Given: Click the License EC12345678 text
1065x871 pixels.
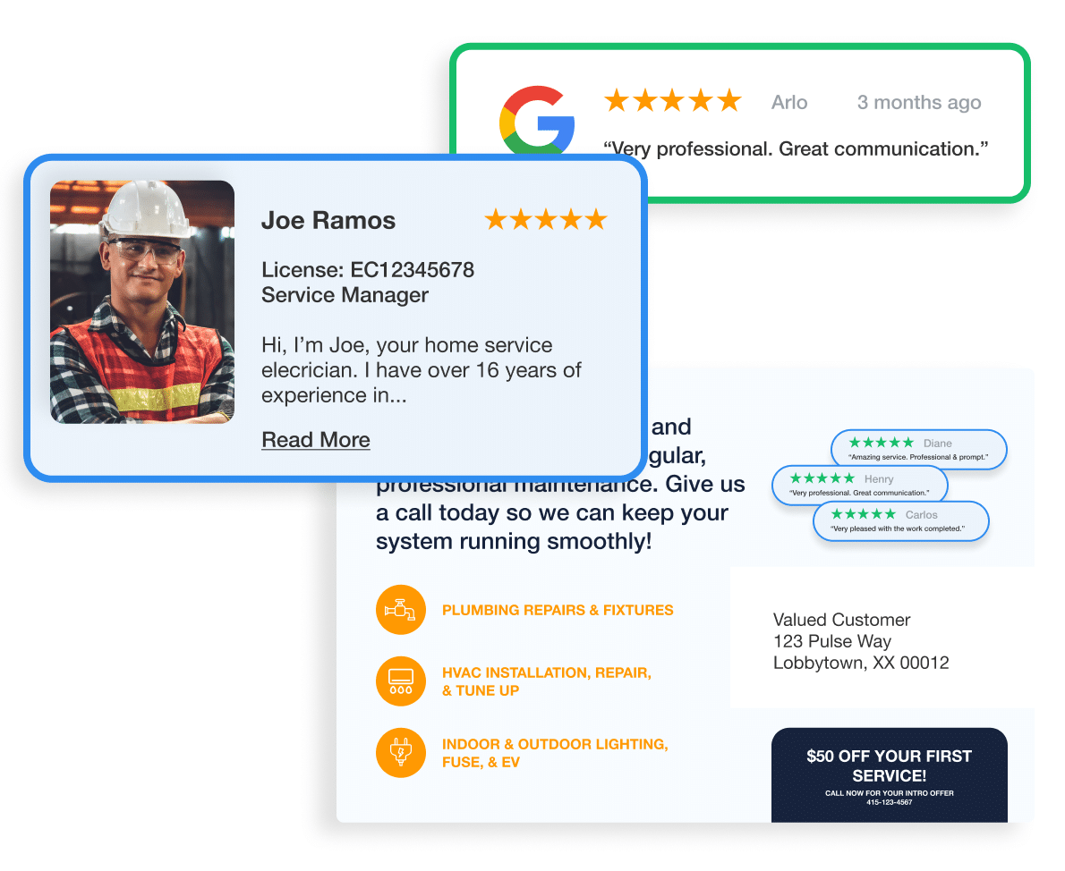Looking at the screenshot, I should pyautogui.click(x=367, y=269).
